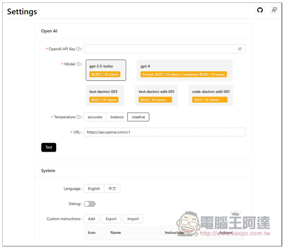Viewport: 284px width, 249px height.
Task: Click help icon beside OpenAI API Key
Action: tap(78, 49)
